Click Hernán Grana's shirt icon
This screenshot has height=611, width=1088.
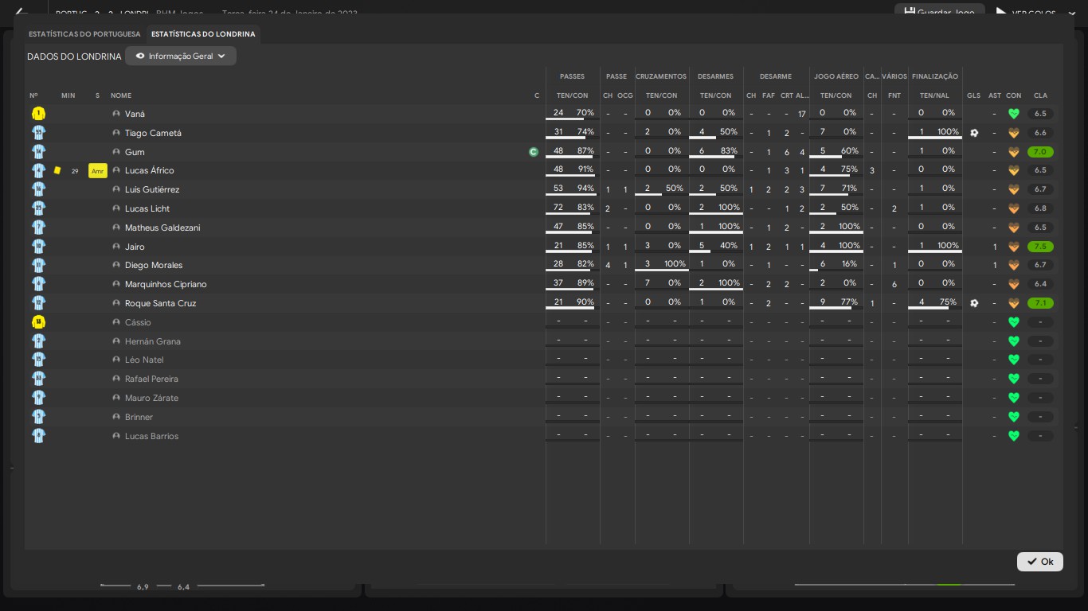38,341
